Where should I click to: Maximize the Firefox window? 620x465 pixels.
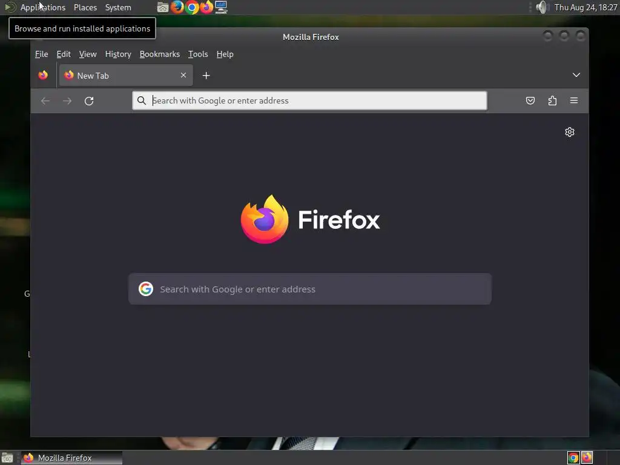coord(564,36)
